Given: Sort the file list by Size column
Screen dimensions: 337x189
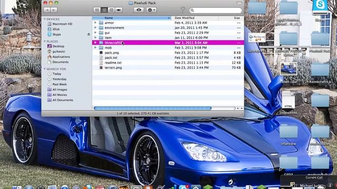Looking at the screenshot, I should pyautogui.click(x=231, y=18).
